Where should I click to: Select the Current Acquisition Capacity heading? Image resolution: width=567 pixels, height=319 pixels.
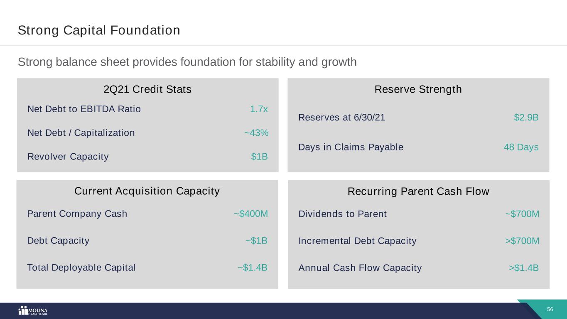147,191
